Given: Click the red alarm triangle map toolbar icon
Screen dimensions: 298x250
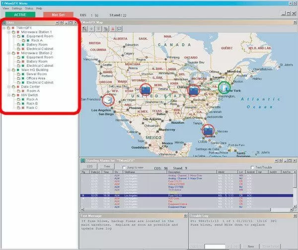Looking at the screenshot, I should [x=113, y=29].
